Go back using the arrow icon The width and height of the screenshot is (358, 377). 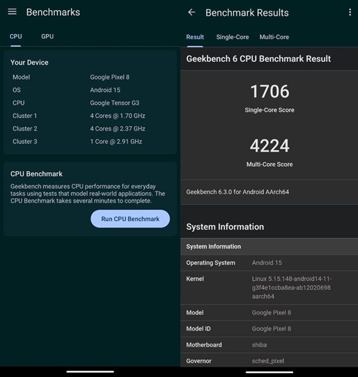[x=191, y=12]
